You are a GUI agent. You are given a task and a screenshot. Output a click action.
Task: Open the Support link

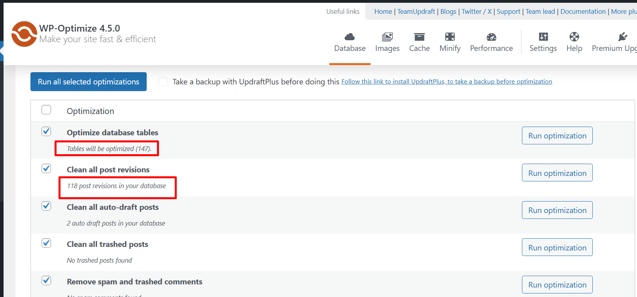pyautogui.click(x=508, y=11)
